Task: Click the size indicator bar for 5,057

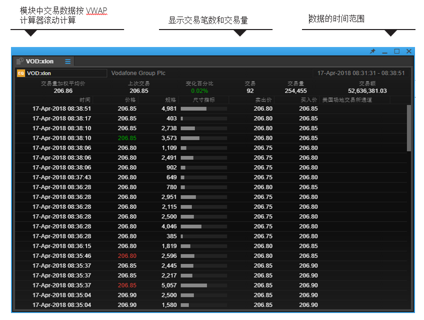Action: (203, 285)
